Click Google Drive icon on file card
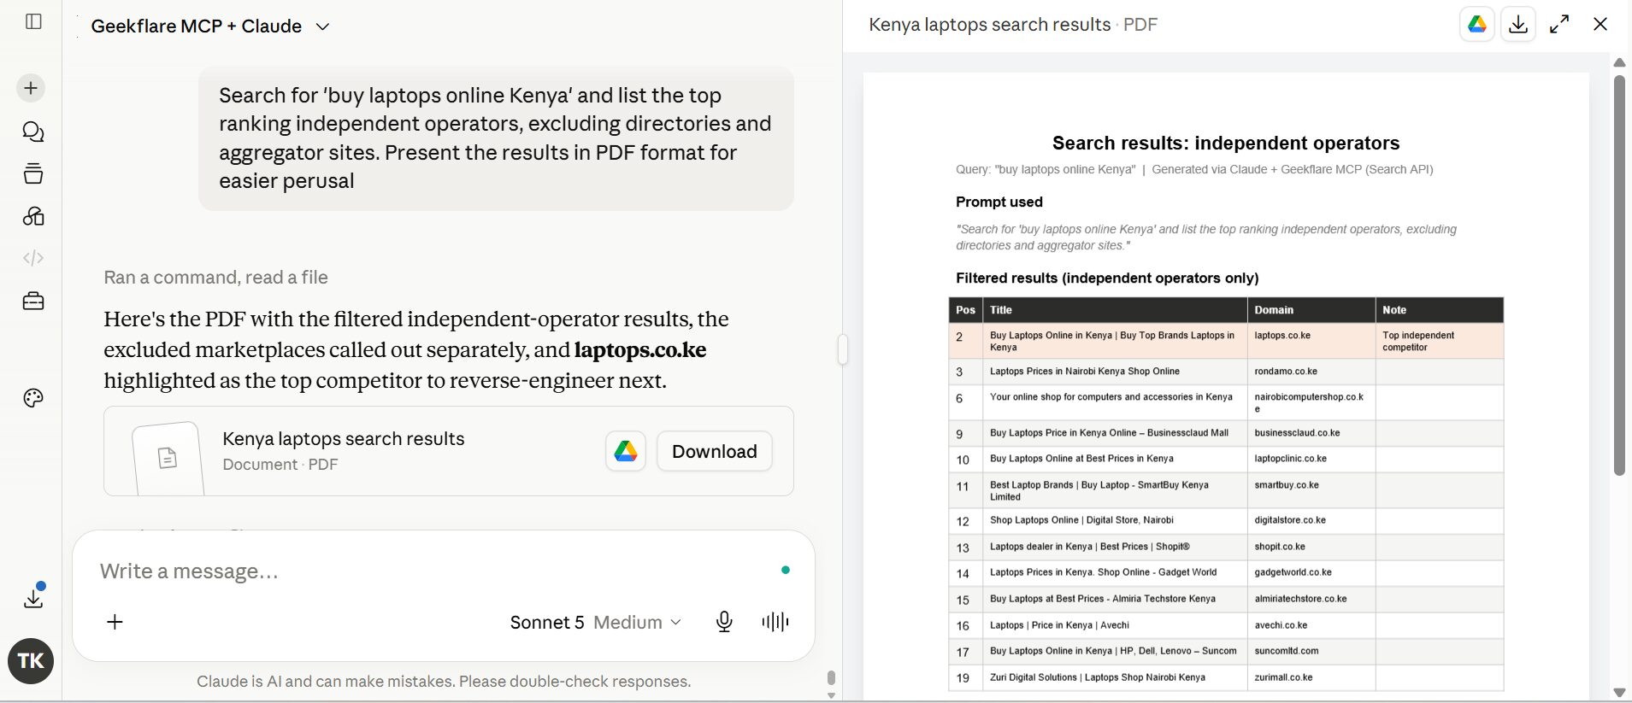Viewport: 1632px width, 703px height. click(x=626, y=451)
